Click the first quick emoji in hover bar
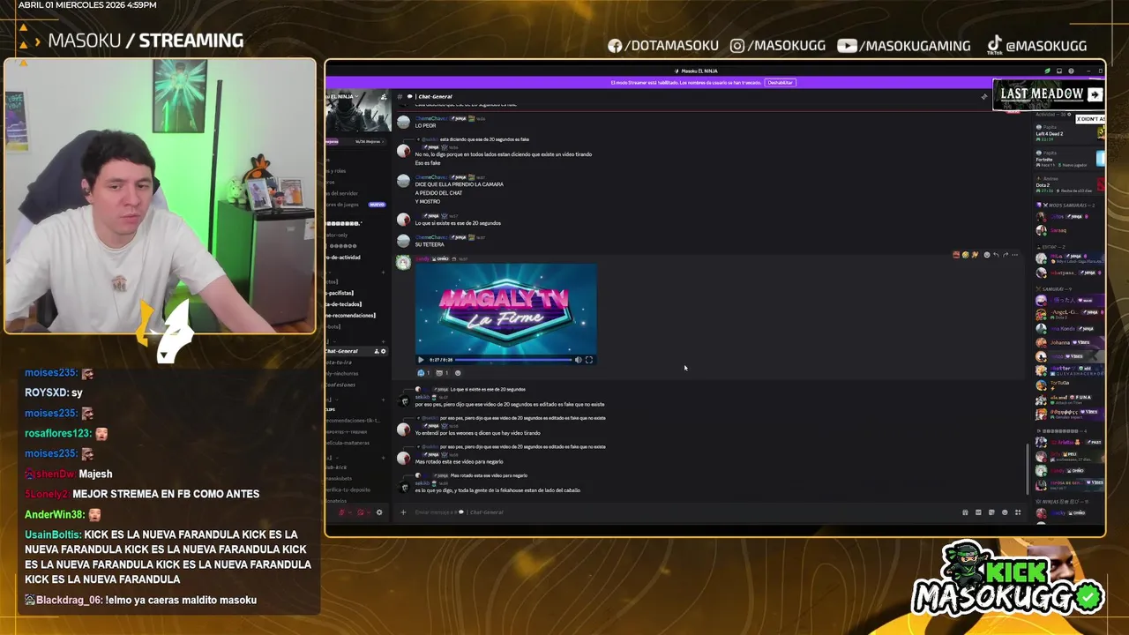Viewport: 1129px width, 635px height. [x=956, y=255]
